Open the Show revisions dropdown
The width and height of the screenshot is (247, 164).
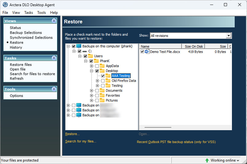[x=228, y=36]
